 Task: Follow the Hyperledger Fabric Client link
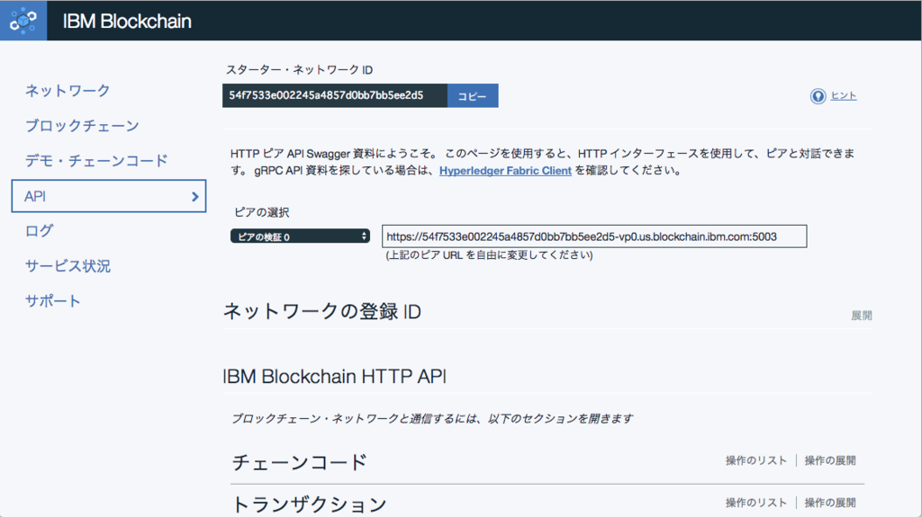[505, 170]
